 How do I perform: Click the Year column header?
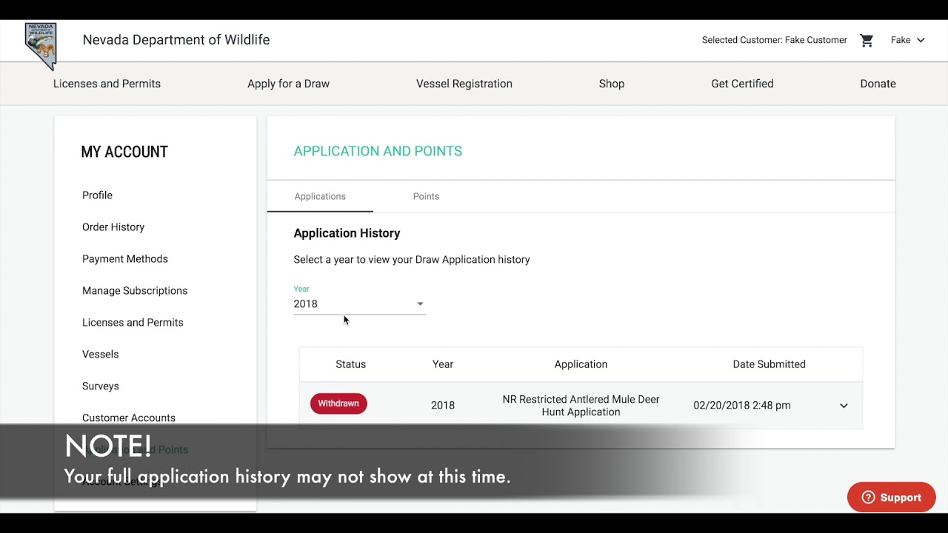point(443,364)
